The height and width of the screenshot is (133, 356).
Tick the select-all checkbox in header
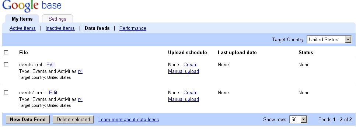point(6,52)
